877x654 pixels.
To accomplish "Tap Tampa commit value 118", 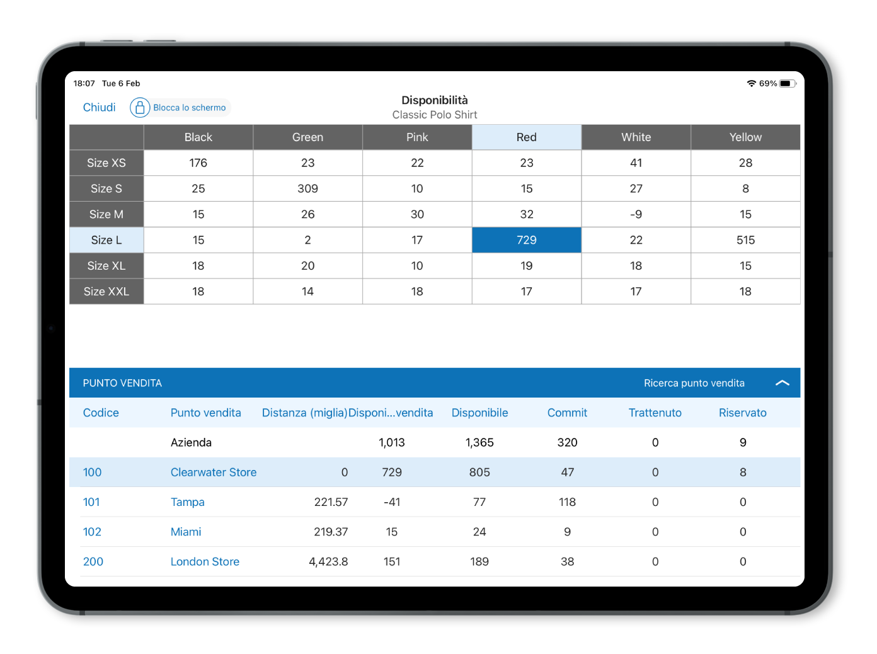I will point(567,502).
